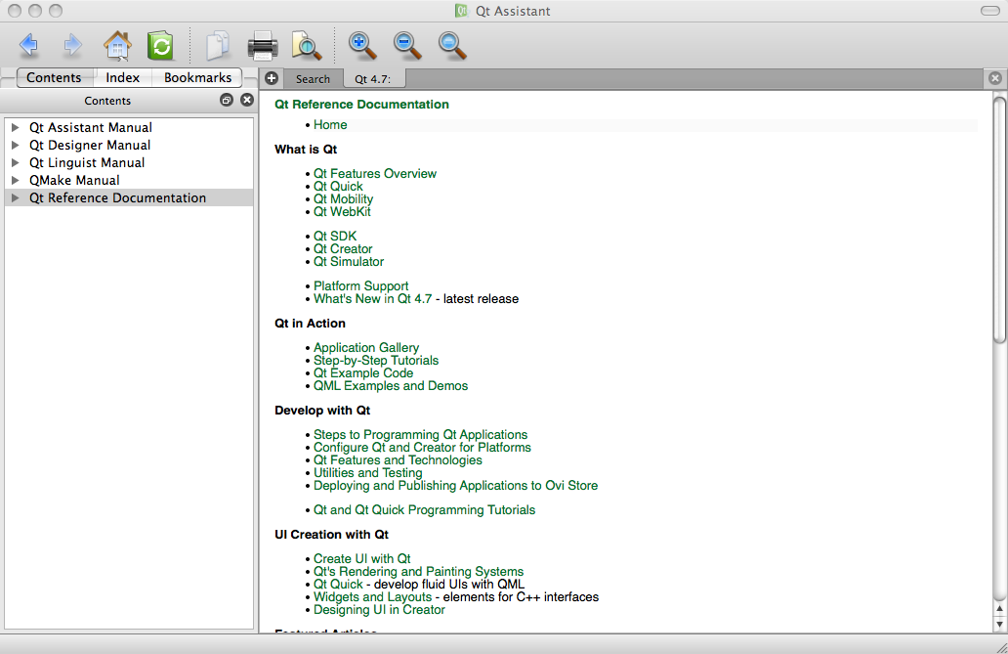The width and height of the screenshot is (1008, 654).
Task: Open Designing UI in Creator link
Action: coord(379,610)
